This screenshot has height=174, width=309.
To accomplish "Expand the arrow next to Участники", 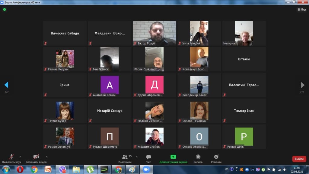I will (137, 157).
